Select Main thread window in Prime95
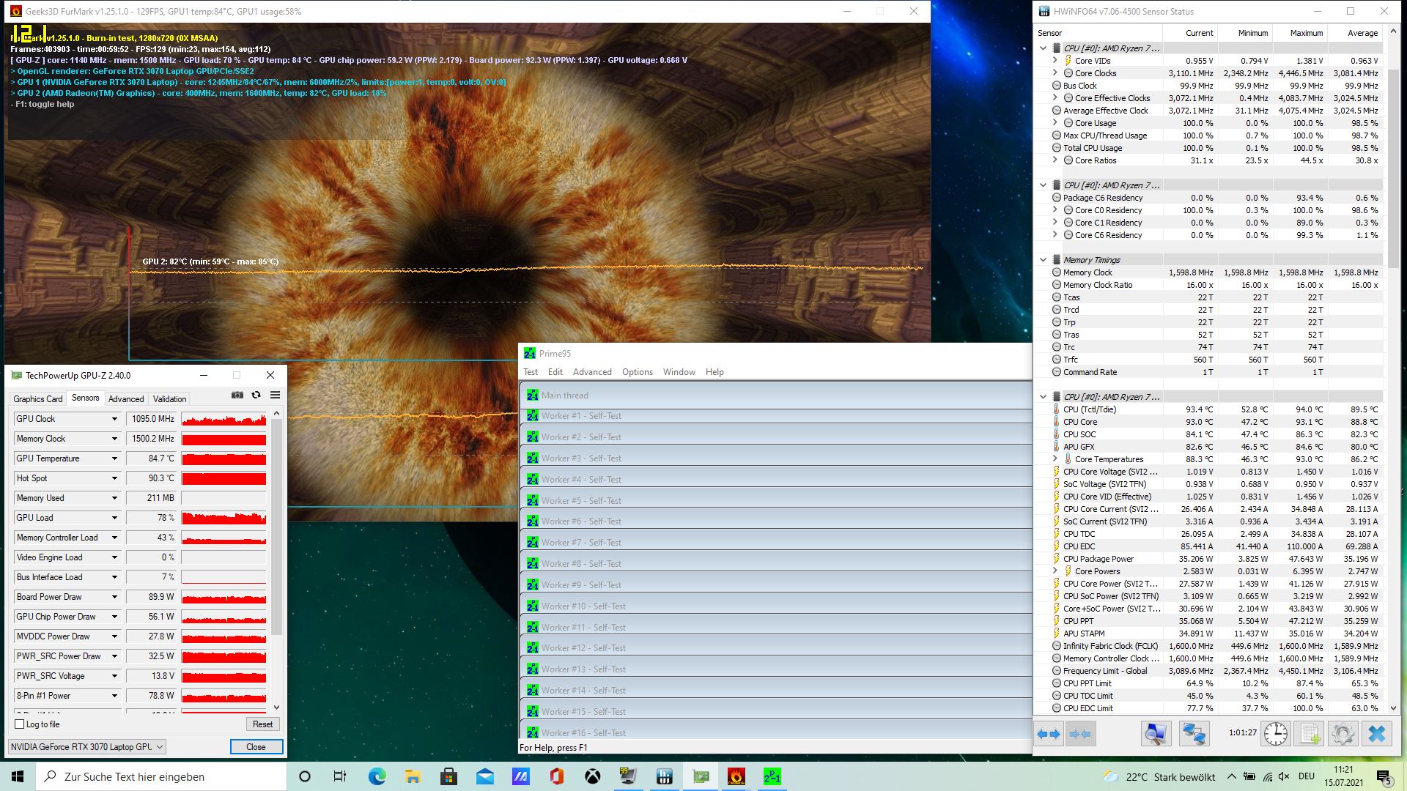The image size is (1407, 791). 776,395
